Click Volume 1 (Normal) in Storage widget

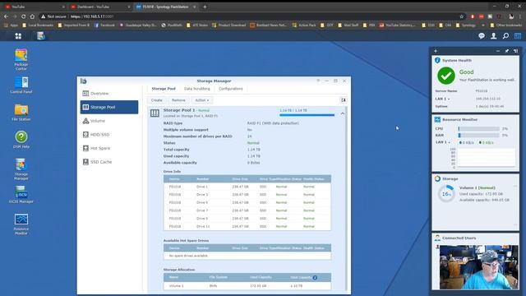(x=477, y=188)
